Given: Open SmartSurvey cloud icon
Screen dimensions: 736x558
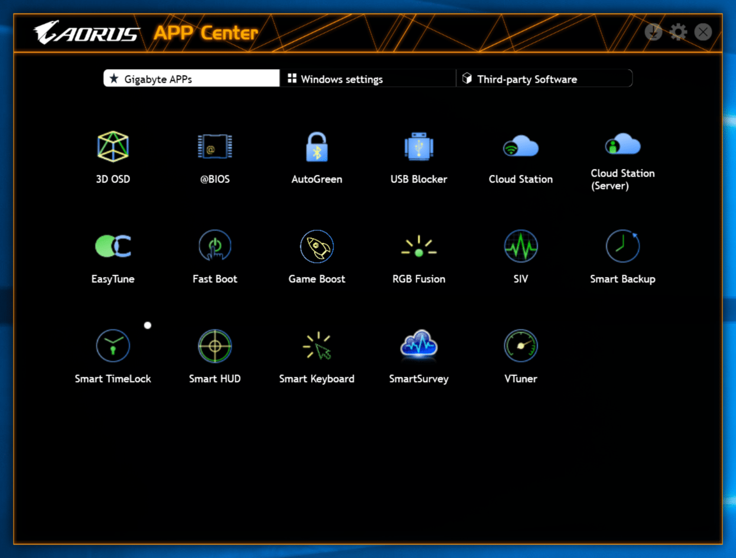Looking at the screenshot, I should coord(419,346).
